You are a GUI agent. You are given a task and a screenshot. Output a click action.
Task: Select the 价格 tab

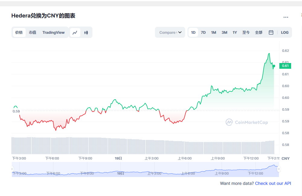pos(19,33)
